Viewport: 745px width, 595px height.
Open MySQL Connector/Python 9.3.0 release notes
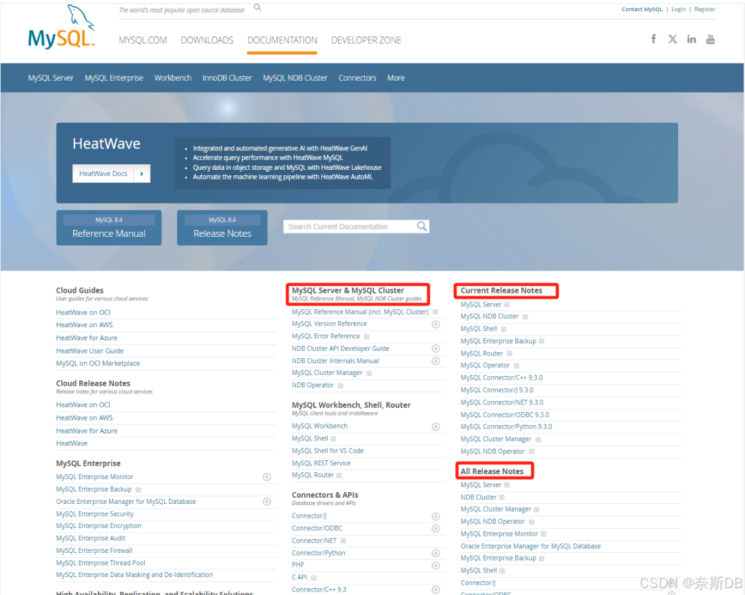(506, 427)
